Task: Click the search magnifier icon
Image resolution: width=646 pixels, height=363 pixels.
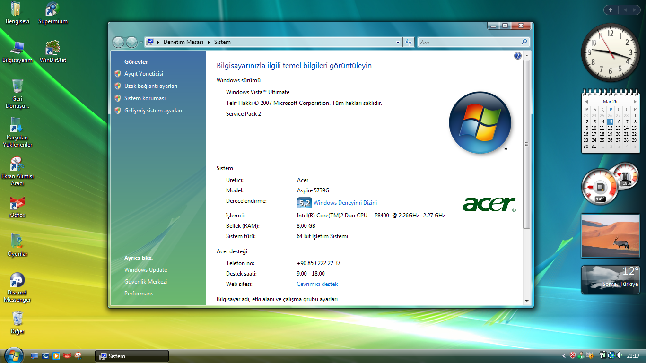Action: click(524, 42)
